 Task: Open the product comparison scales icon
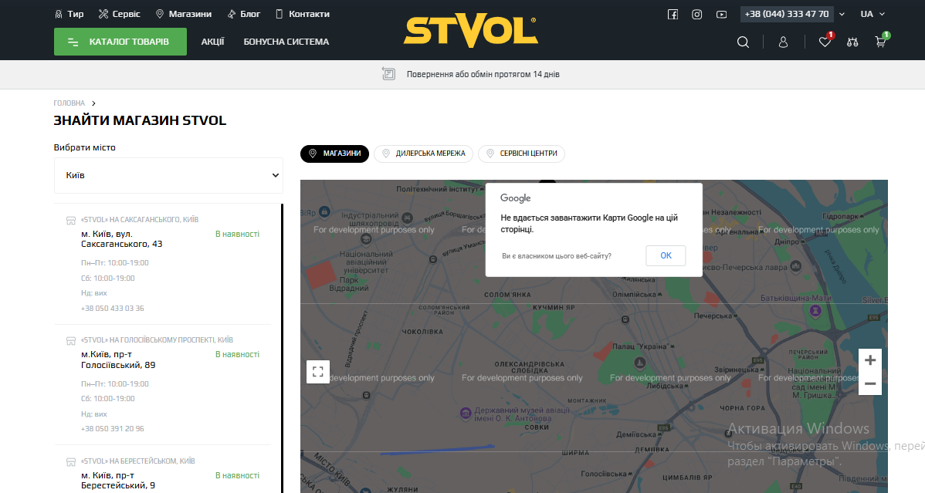(x=852, y=42)
